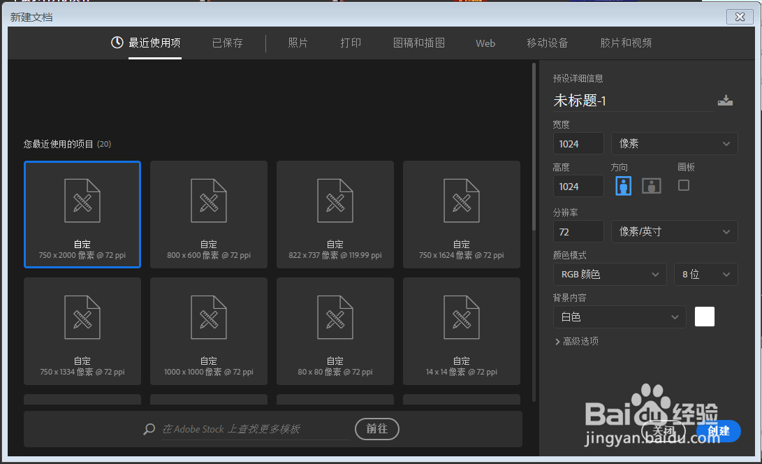The width and height of the screenshot is (762, 464).
Task: Click the clock icon beside 最近使用项
Action: 117,43
